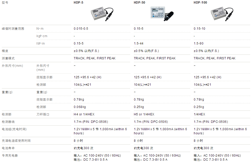Click HDP-5 N·m range 0.015-0.5
Screen dimensions: 252x164
click(81, 29)
